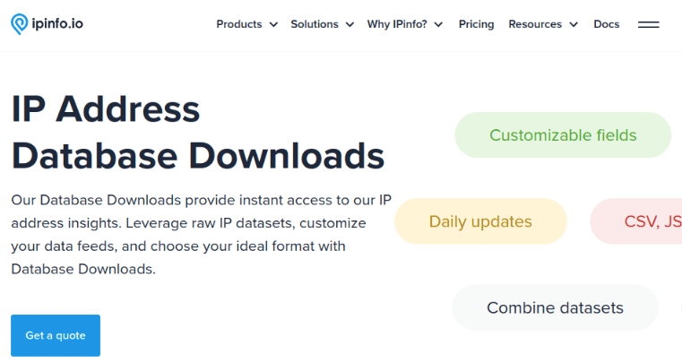Click the paragraph starting 'Our Database Downloads provide'

(202, 235)
